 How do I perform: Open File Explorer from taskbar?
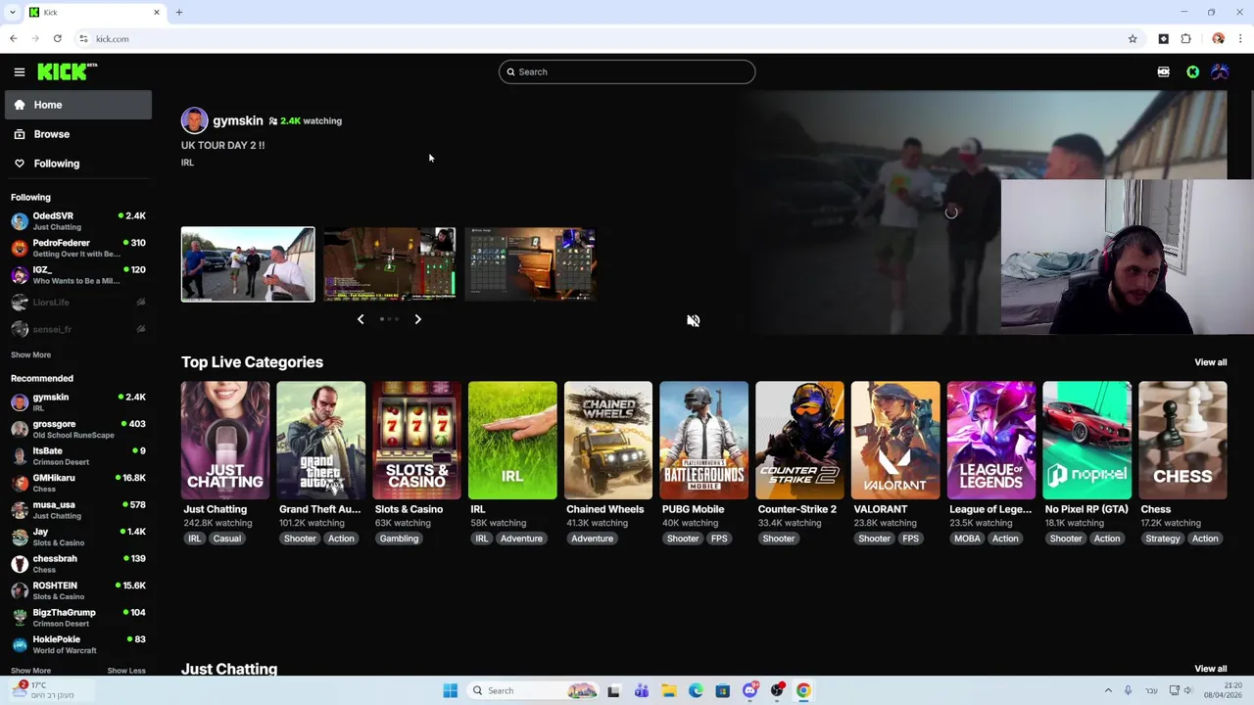[x=668, y=690]
